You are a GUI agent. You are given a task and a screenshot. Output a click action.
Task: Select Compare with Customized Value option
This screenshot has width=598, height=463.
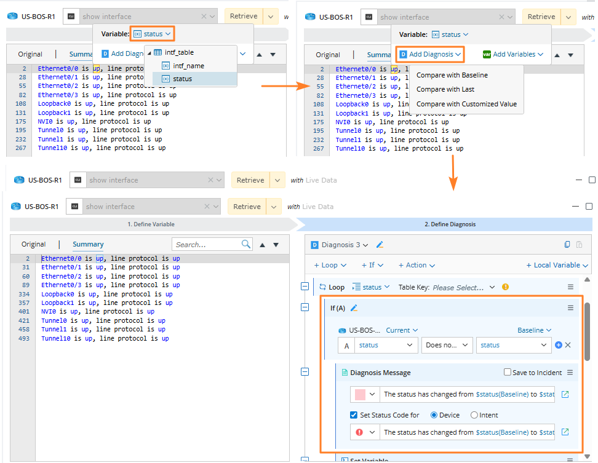tap(466, 104)
